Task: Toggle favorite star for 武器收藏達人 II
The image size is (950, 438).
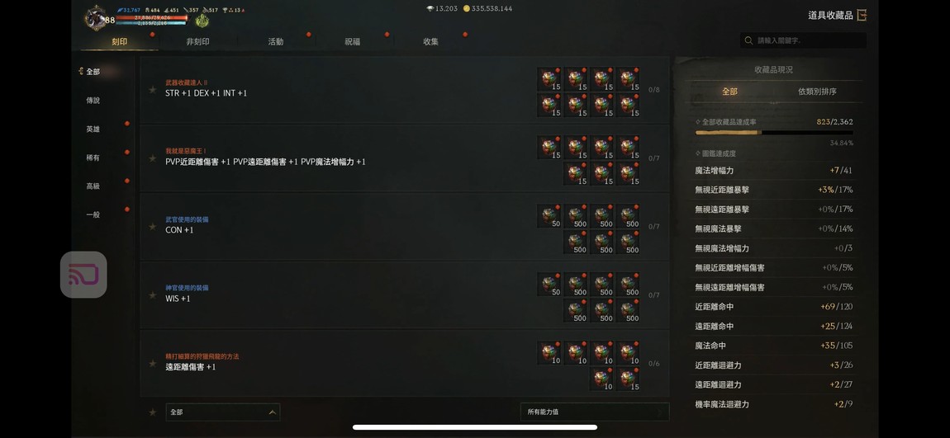Action: (x=153, y=90)
